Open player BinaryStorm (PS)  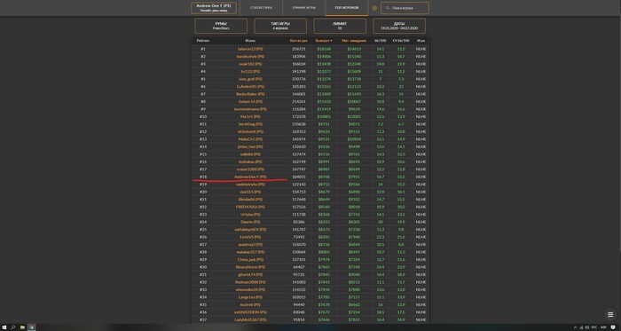(250, 267)
